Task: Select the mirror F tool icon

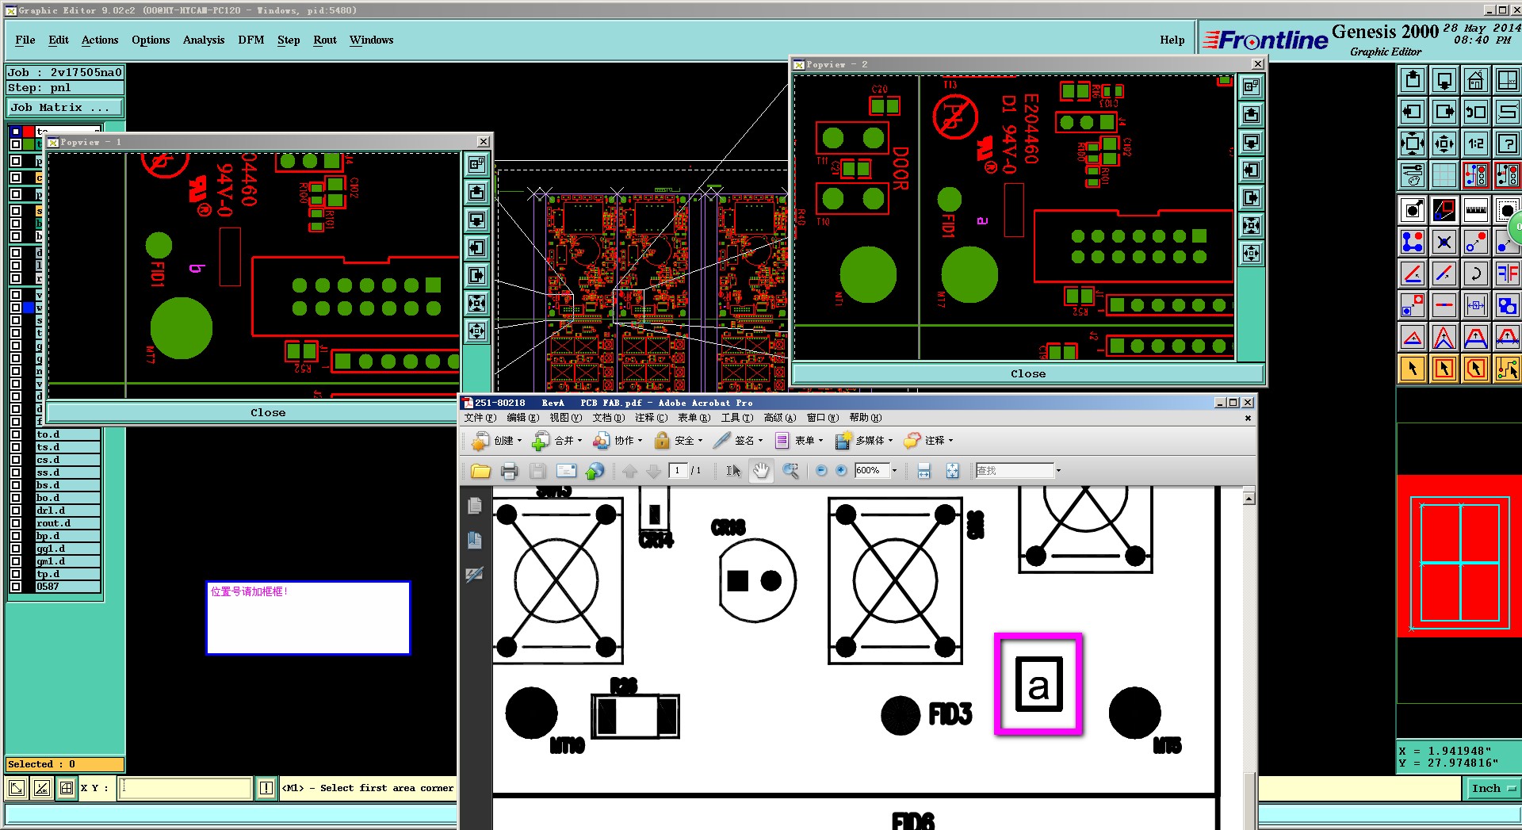Action: [x=1507, y=273]
